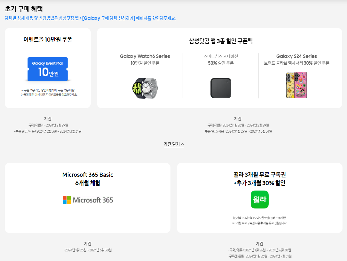Click the Galaxy S24 Series accessory image

click(x=296, y=85)
